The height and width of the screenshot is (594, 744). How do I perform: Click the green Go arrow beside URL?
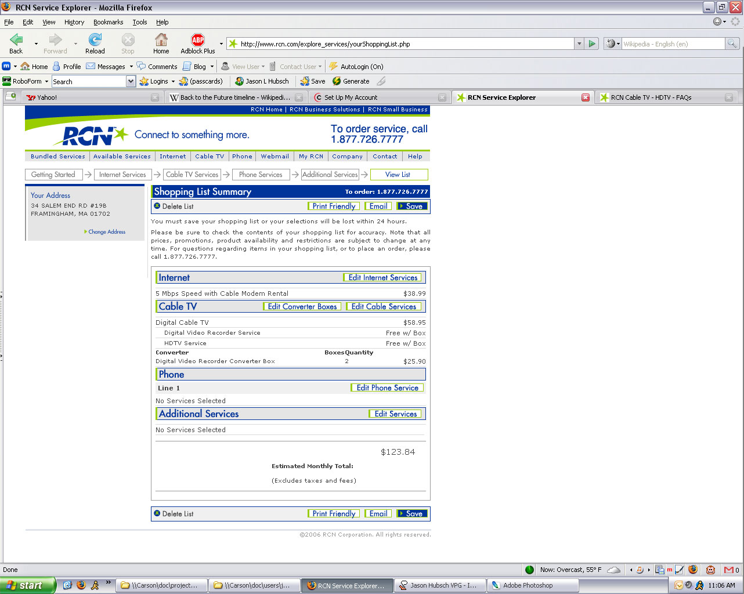[591, 44]
